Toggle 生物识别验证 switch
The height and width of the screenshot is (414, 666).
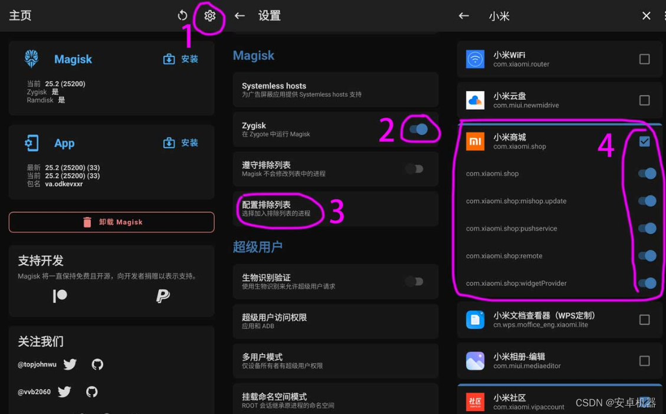pyautogui.click(x=414, y=281)
